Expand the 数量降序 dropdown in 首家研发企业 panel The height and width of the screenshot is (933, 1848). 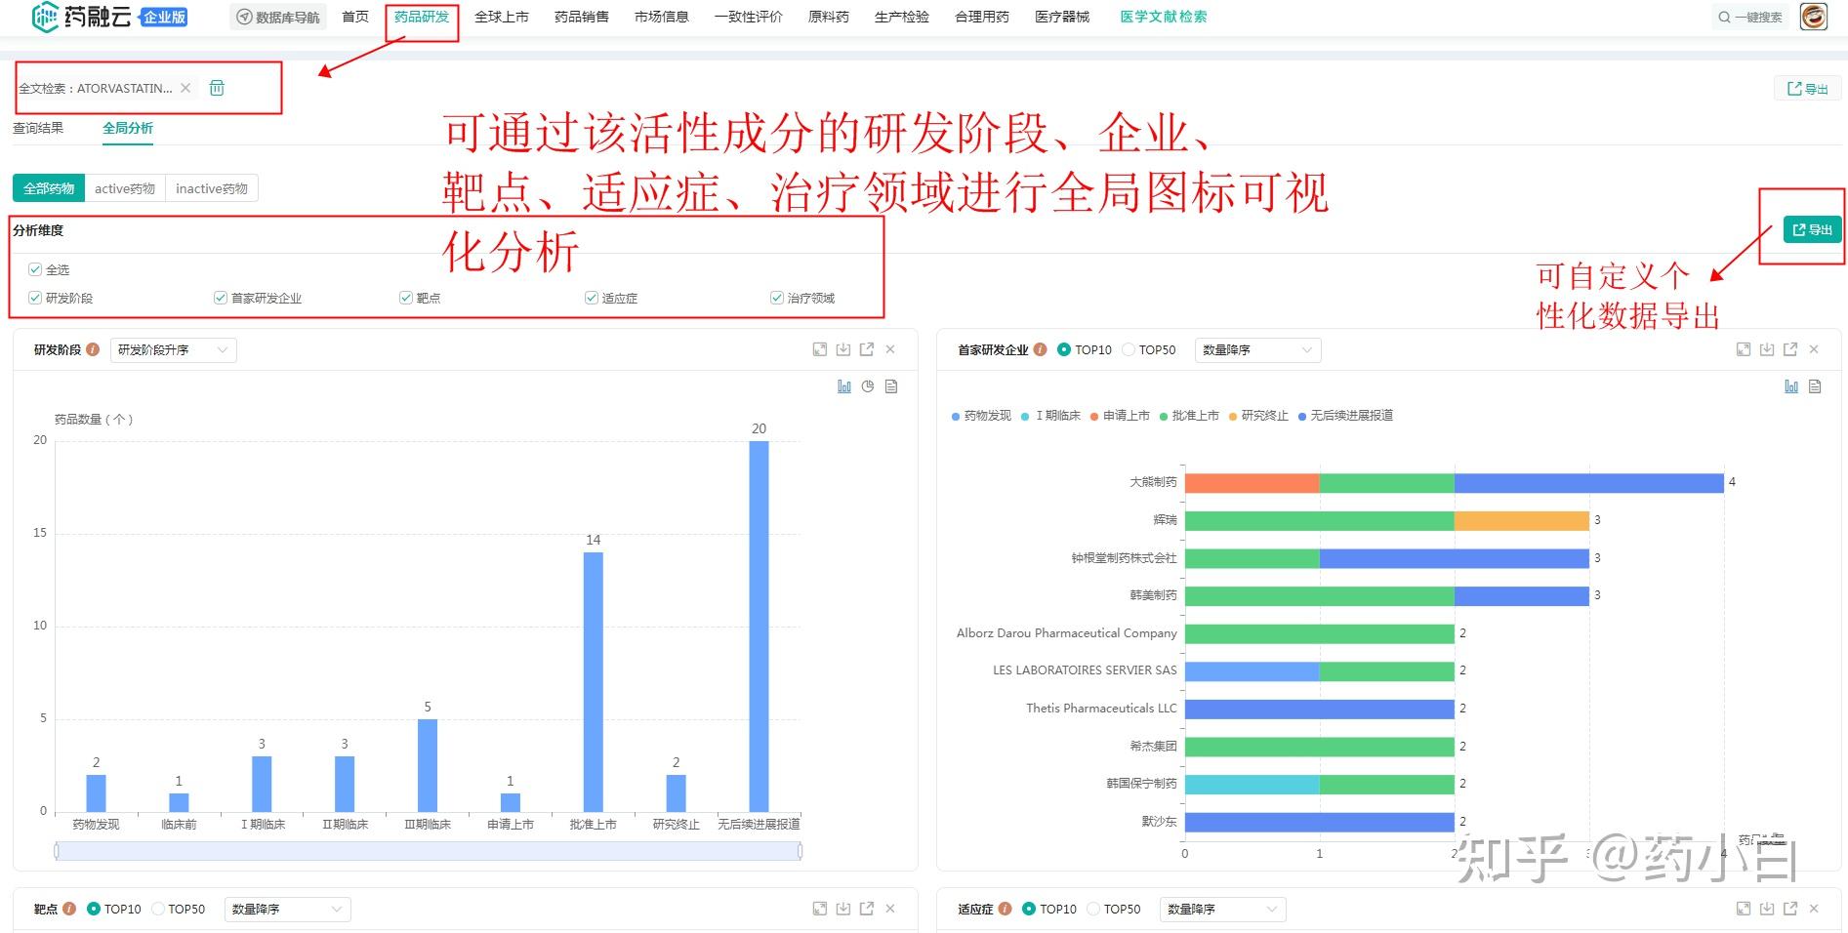click(x=1257, y=348)
